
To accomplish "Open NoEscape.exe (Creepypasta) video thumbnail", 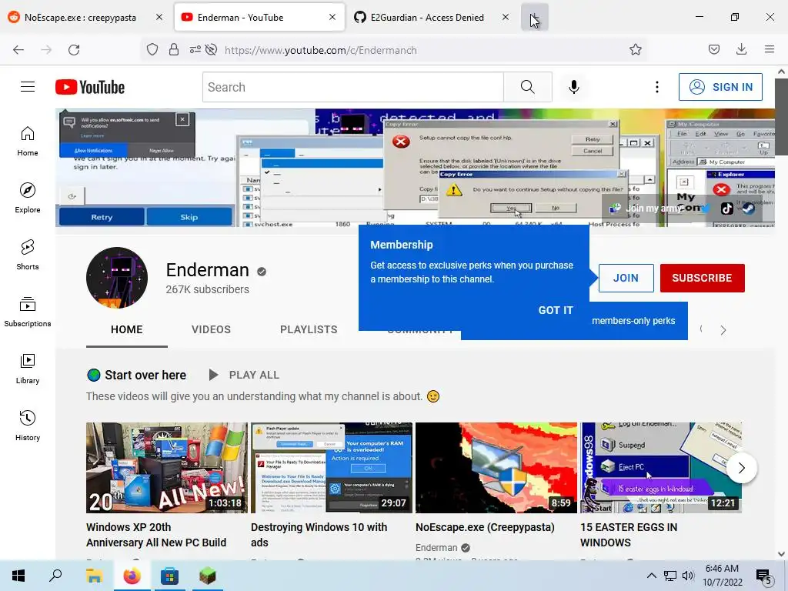I will pos(496,467).
